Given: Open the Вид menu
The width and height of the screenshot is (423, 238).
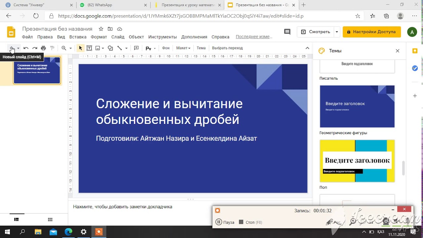Looking at the screenshot, I should coord(61,37).
